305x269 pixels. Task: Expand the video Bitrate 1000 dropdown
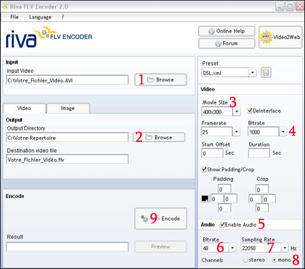(283, 131)
